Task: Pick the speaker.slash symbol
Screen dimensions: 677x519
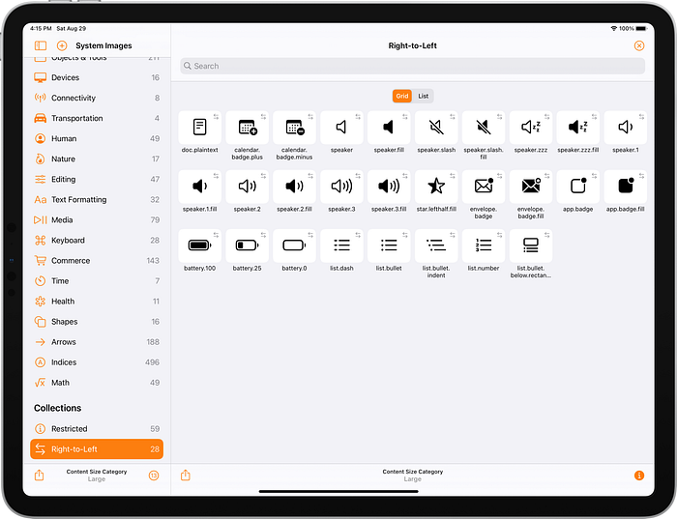Action: [436, 128]
